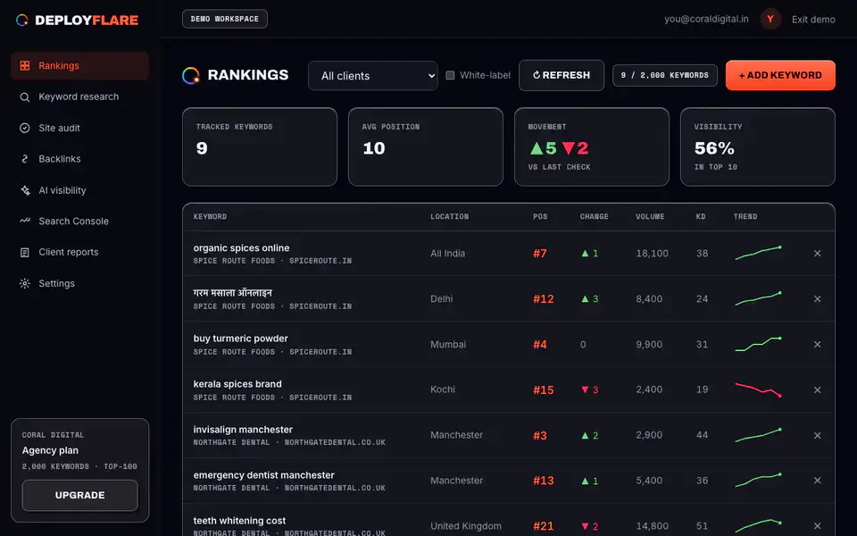Open the Movement stat card

pyautogui.click(x=592, y=147)
